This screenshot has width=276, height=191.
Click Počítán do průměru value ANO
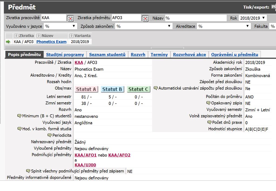click(x=249, y=97)
